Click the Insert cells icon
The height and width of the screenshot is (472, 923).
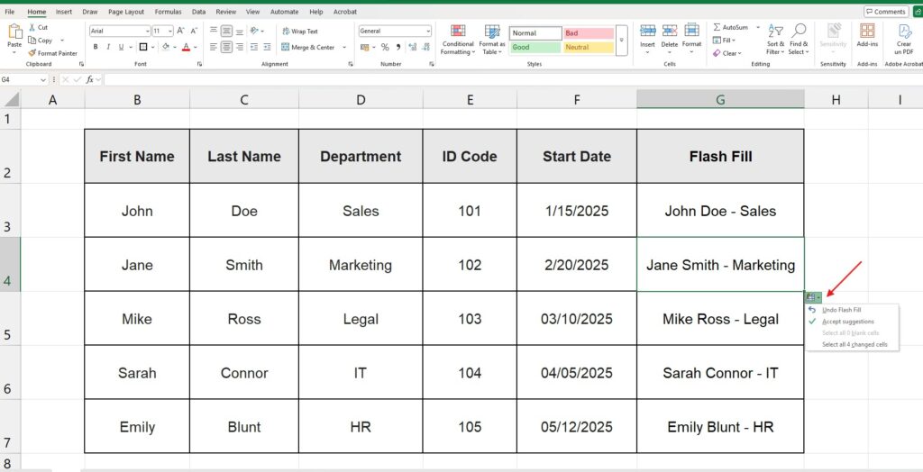[x=647, y=32]
